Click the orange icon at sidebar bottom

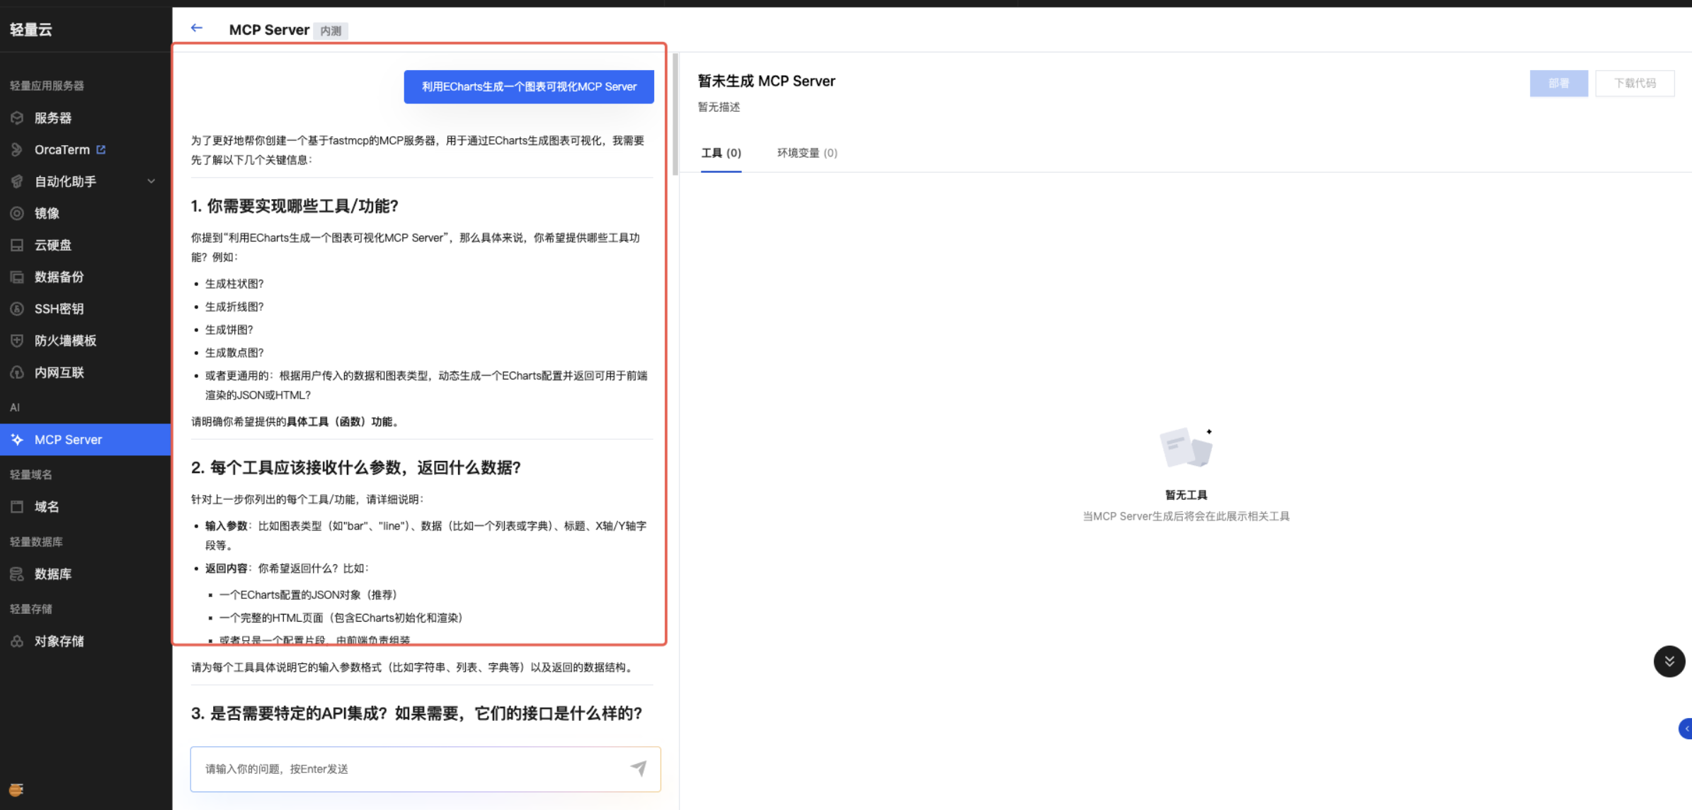coord(16,789)
